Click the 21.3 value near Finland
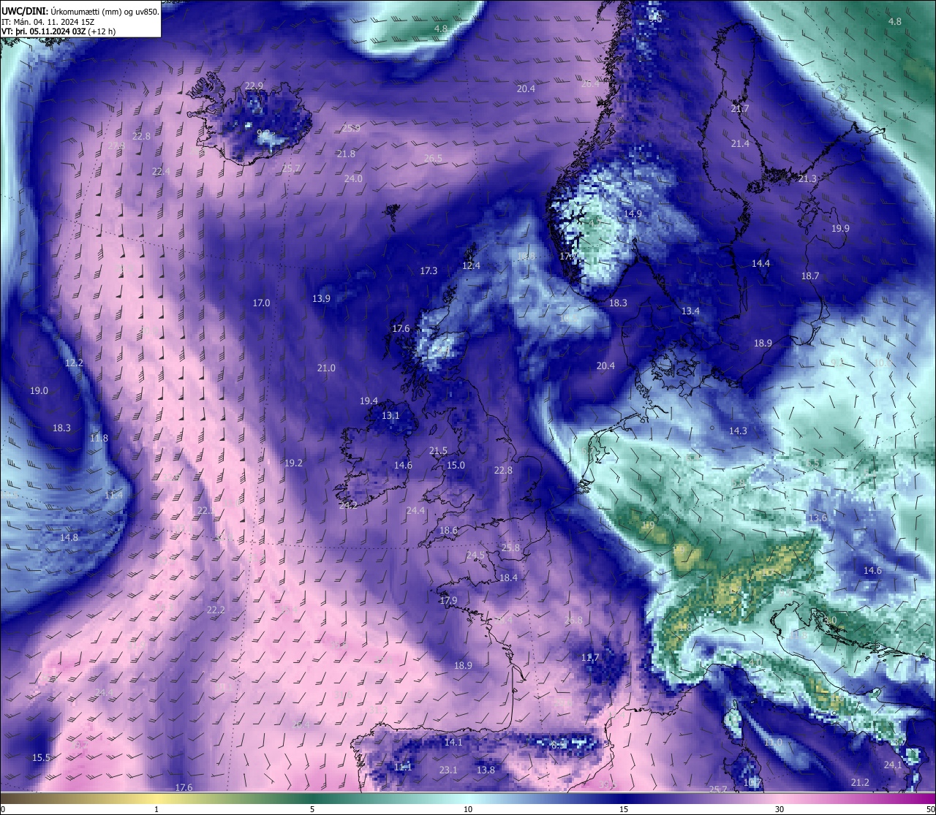The width and height of the screenshot is (936, 815). pos(807,178)
